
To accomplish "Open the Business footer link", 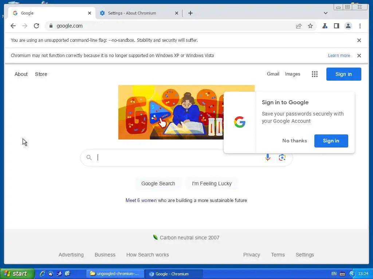I will click(105, 255).
